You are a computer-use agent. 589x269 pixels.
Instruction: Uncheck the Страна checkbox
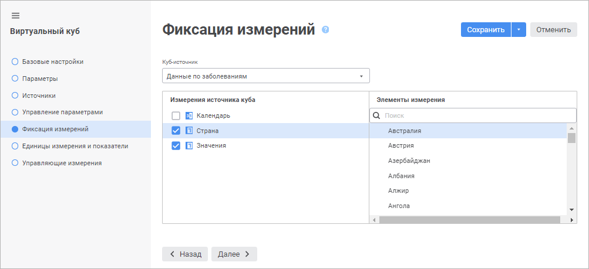(176, 131)
